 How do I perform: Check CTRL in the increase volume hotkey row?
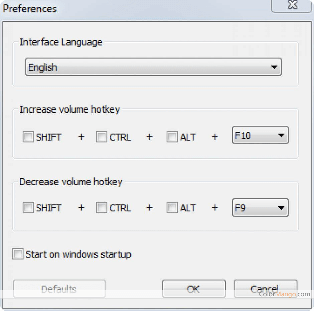coord(102,137)
